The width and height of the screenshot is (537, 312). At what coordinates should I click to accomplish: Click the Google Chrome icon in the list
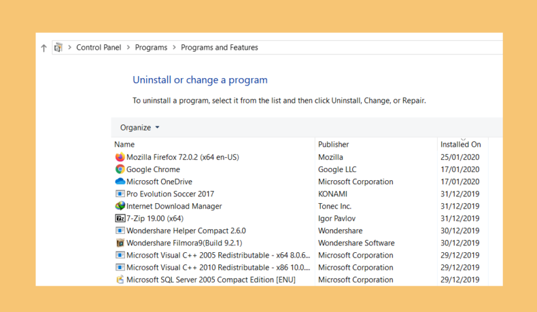(x=120, y=169)
